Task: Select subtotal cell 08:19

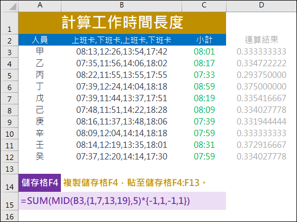Action: 204,98
